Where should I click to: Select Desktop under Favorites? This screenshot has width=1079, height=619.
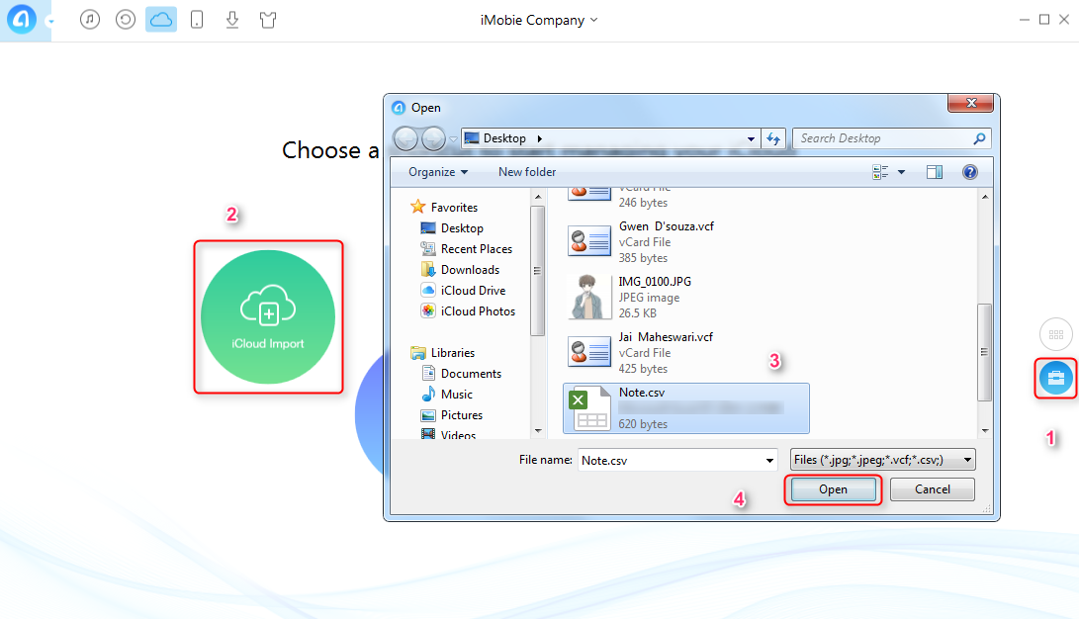452,228
